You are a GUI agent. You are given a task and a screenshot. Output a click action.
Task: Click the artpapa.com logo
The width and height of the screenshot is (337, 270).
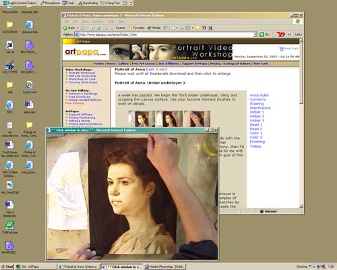click(x=86, y=52)
